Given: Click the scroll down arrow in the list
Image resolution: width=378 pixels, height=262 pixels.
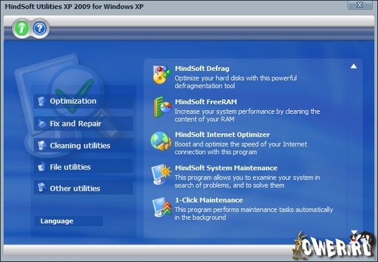Looking at the screenshot, I should tap(354, 232).
